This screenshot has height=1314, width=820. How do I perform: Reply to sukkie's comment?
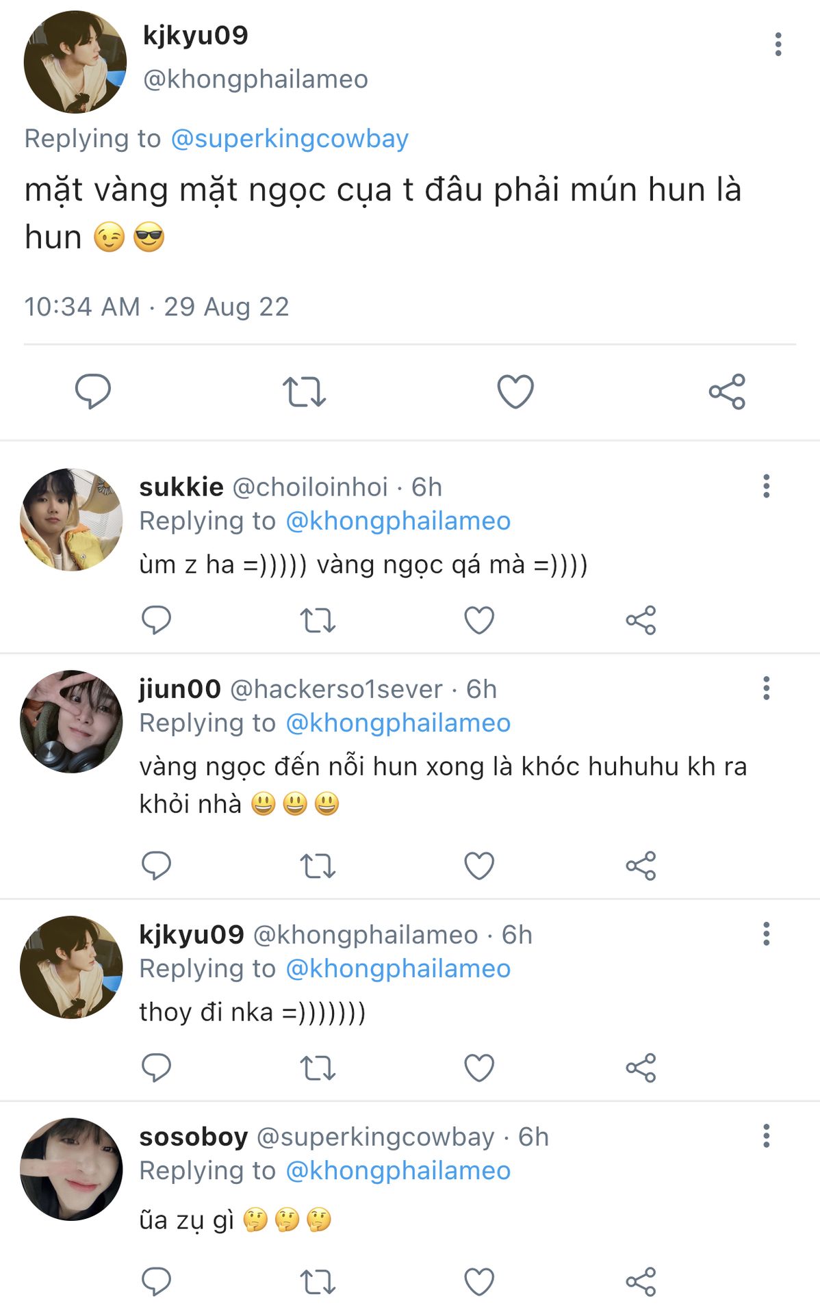pos(156,621)
